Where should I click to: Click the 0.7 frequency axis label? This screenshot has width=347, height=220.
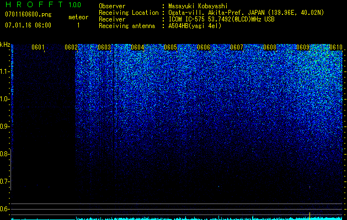point(4,182)
